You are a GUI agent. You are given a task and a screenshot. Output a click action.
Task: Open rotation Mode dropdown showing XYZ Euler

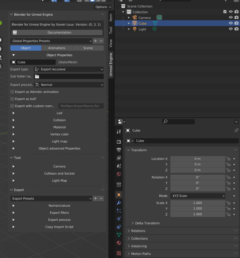click(x=198, y=196)
